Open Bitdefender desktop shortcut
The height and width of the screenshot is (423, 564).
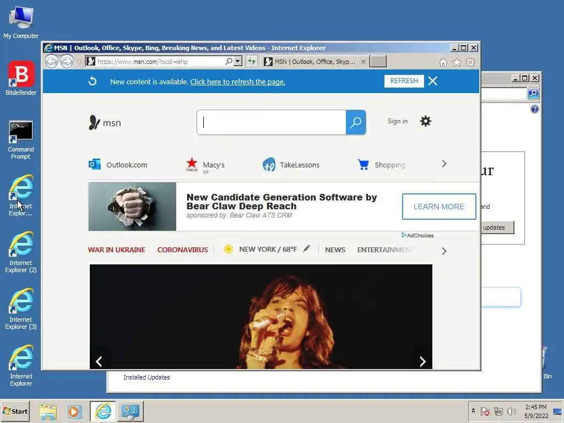pyautogui.click(x=21, y=78)
